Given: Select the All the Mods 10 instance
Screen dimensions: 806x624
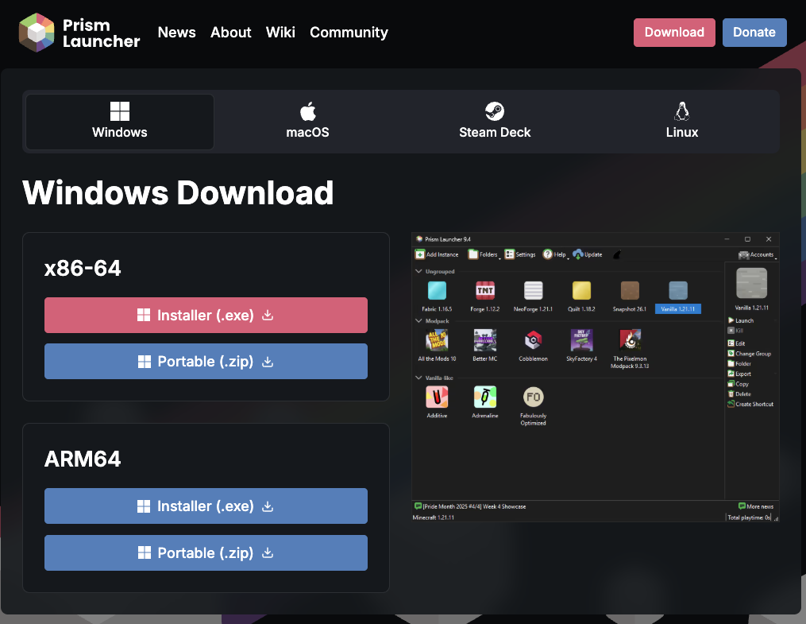Looking at the screenshot, I should coord(437,345).
